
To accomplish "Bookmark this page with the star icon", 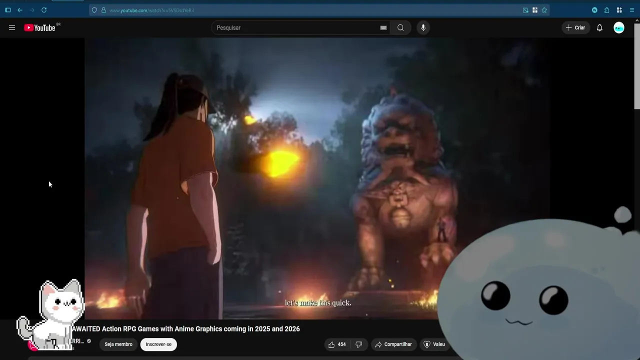I will click(544, 10).
